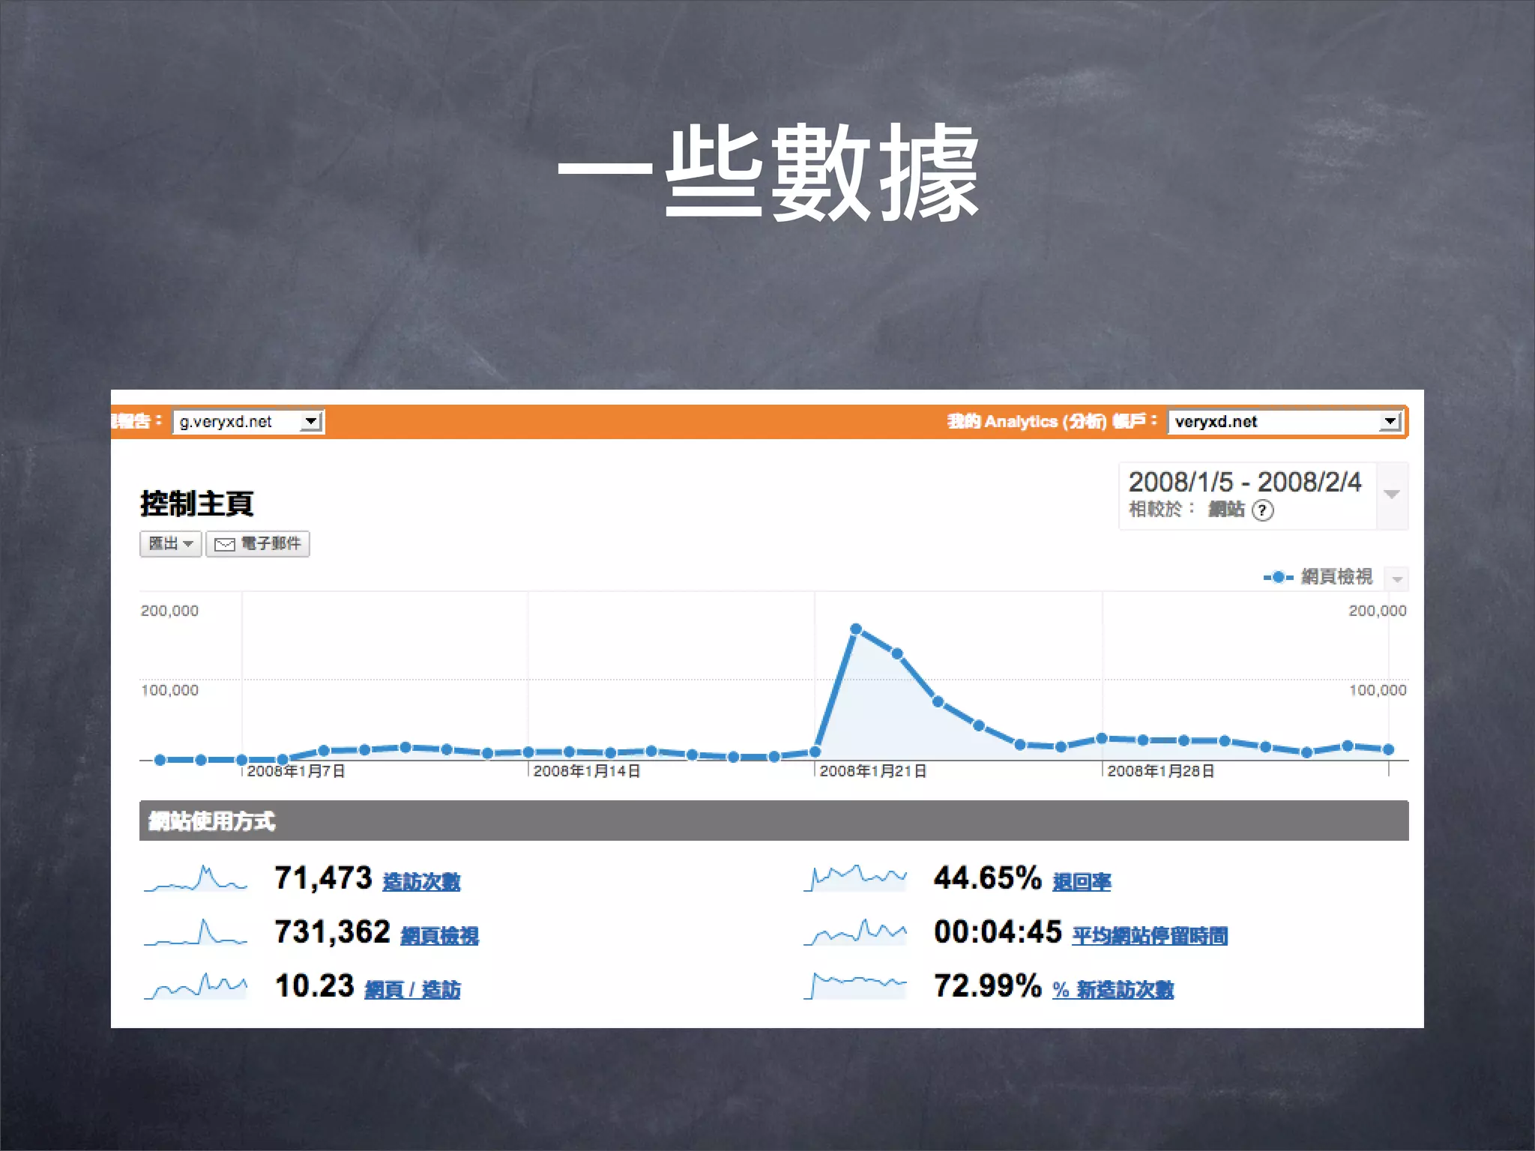Click the bounce rate sparkline next to 44.65%
The image size is (1535, 1151).
click(856, 878)
